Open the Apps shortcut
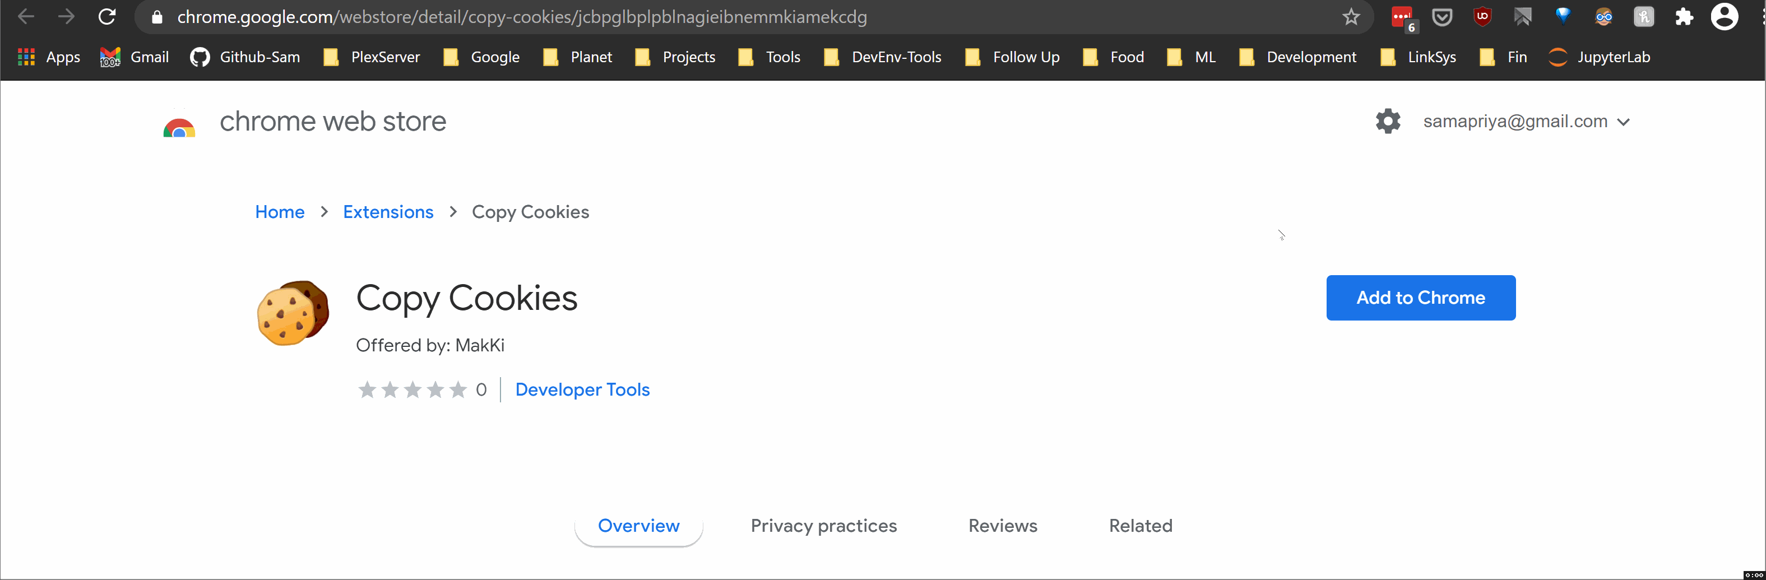Image resolution: width=1766 pixels, height=580 pixels. click(x=49, y=57)
